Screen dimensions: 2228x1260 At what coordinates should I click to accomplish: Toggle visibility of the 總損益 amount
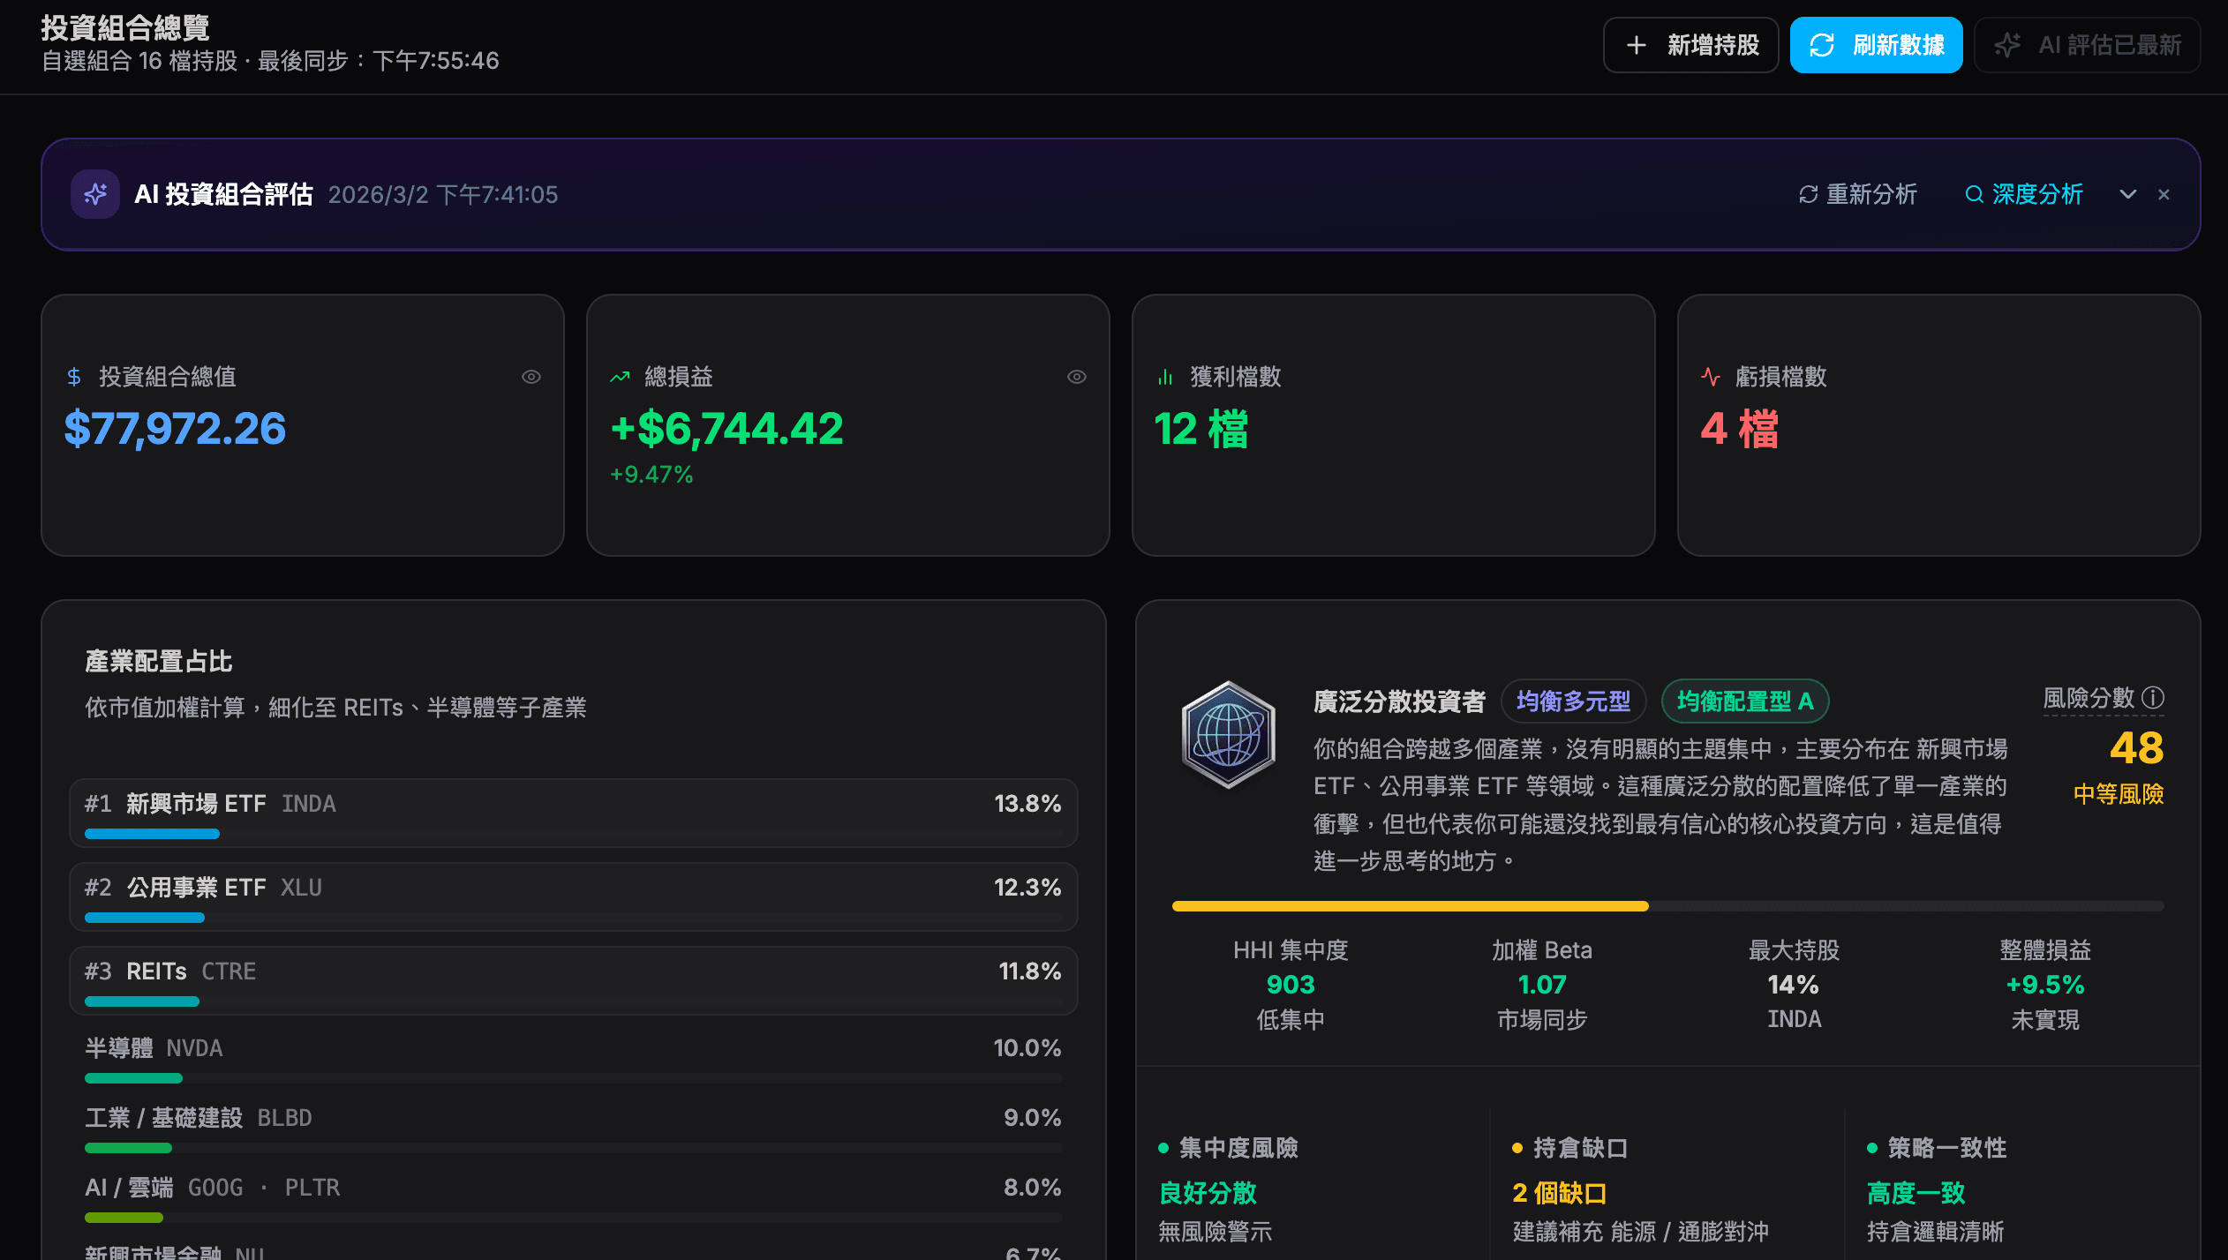coord(1076,376)
